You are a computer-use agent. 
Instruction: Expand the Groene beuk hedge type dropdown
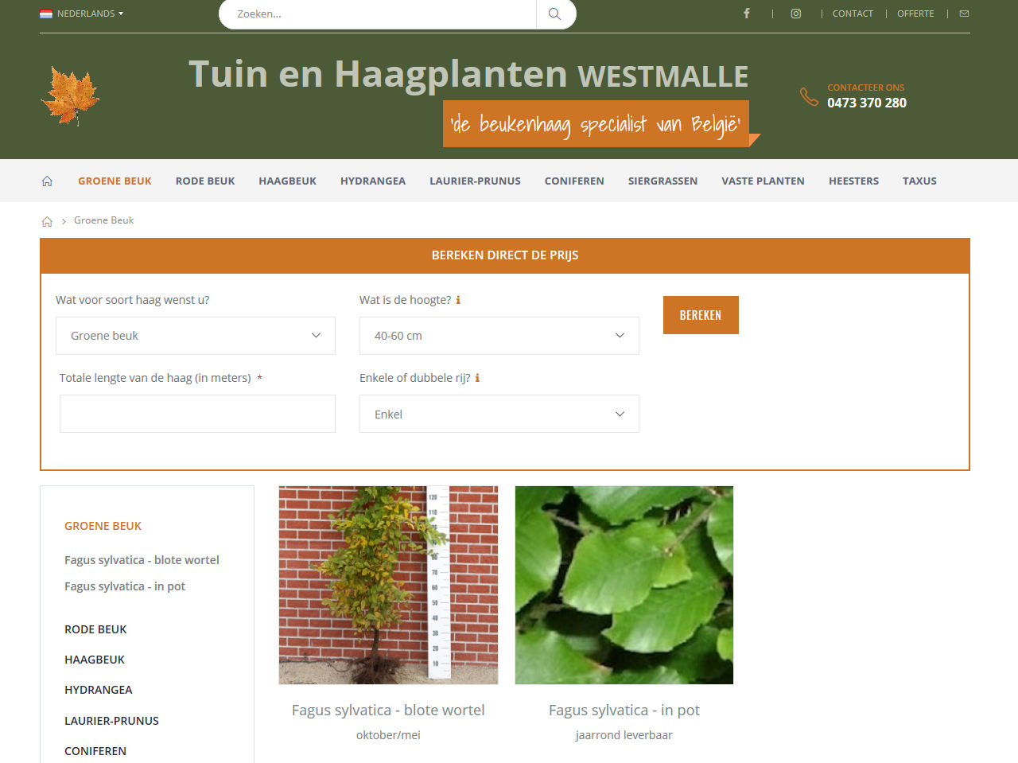pyautogui.click(x=196, y=336)
